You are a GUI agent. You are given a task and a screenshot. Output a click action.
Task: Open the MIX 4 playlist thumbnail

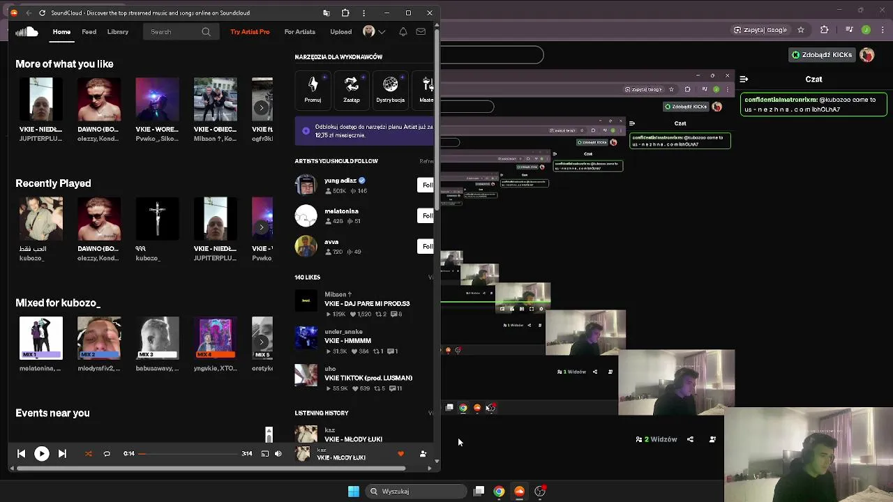click(x=216, y=338)
